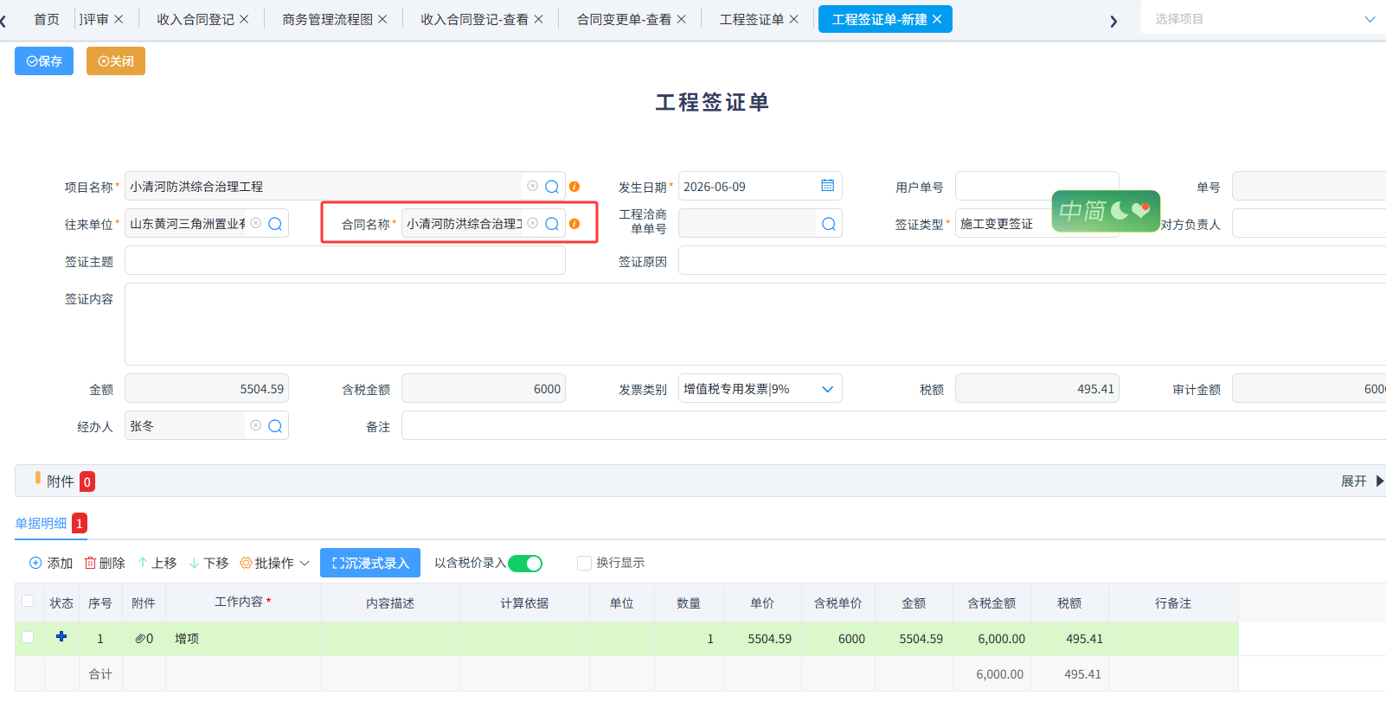Click 沉浸式录入 button
This screenshot has height=714, width=1386.
click(x=370, y=563)
